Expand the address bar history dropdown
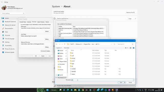164x92 pixels. pyautogui.click(x=111, y=44)
